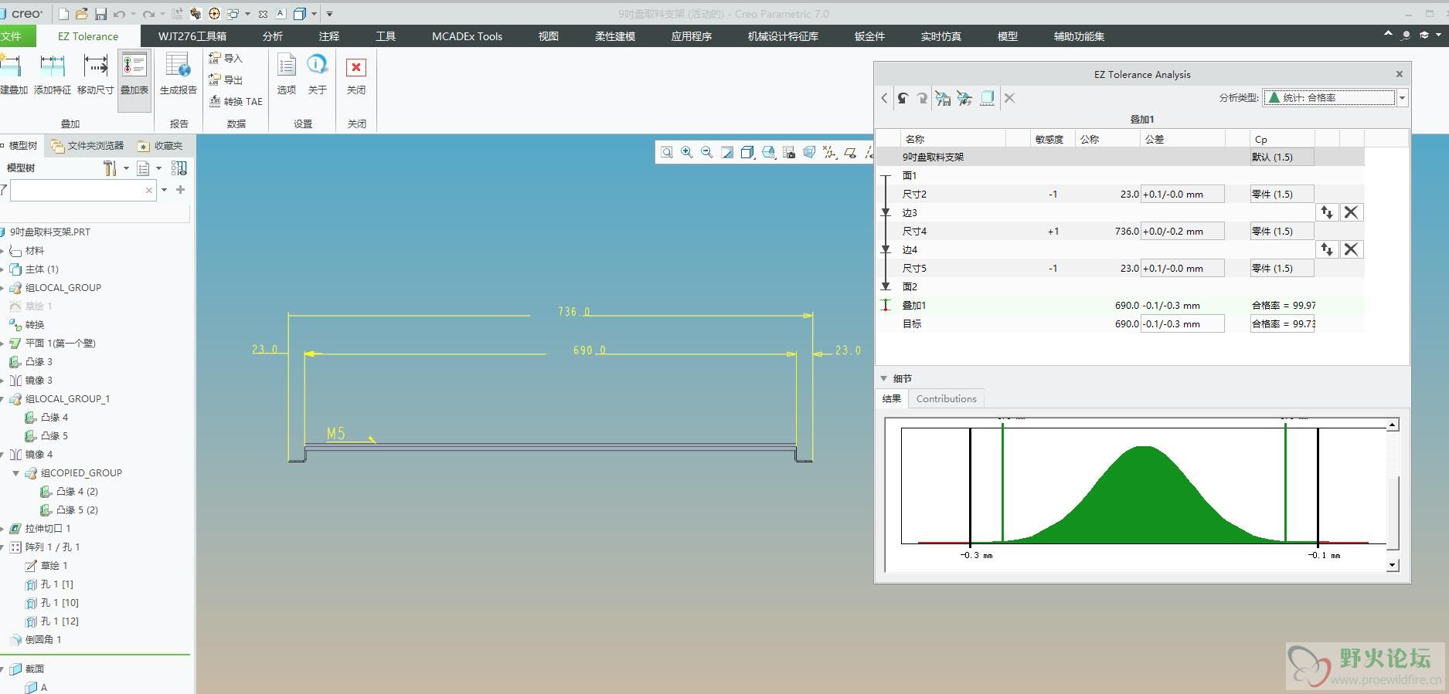1449x694 pixels.
Task: Generate report via 生成报告 icon
Action: 179,75
